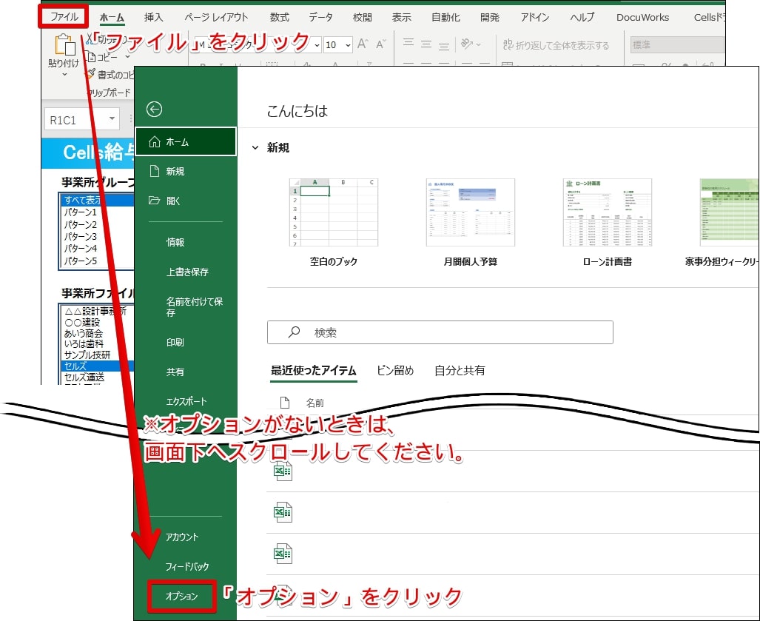Image resolution: width=760 pixels, height=621 pixels.
Task: Click the increase font size icon
Action: [363, 45]
